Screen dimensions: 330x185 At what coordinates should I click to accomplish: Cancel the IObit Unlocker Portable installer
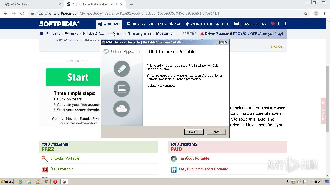click(x=216, y=132)
